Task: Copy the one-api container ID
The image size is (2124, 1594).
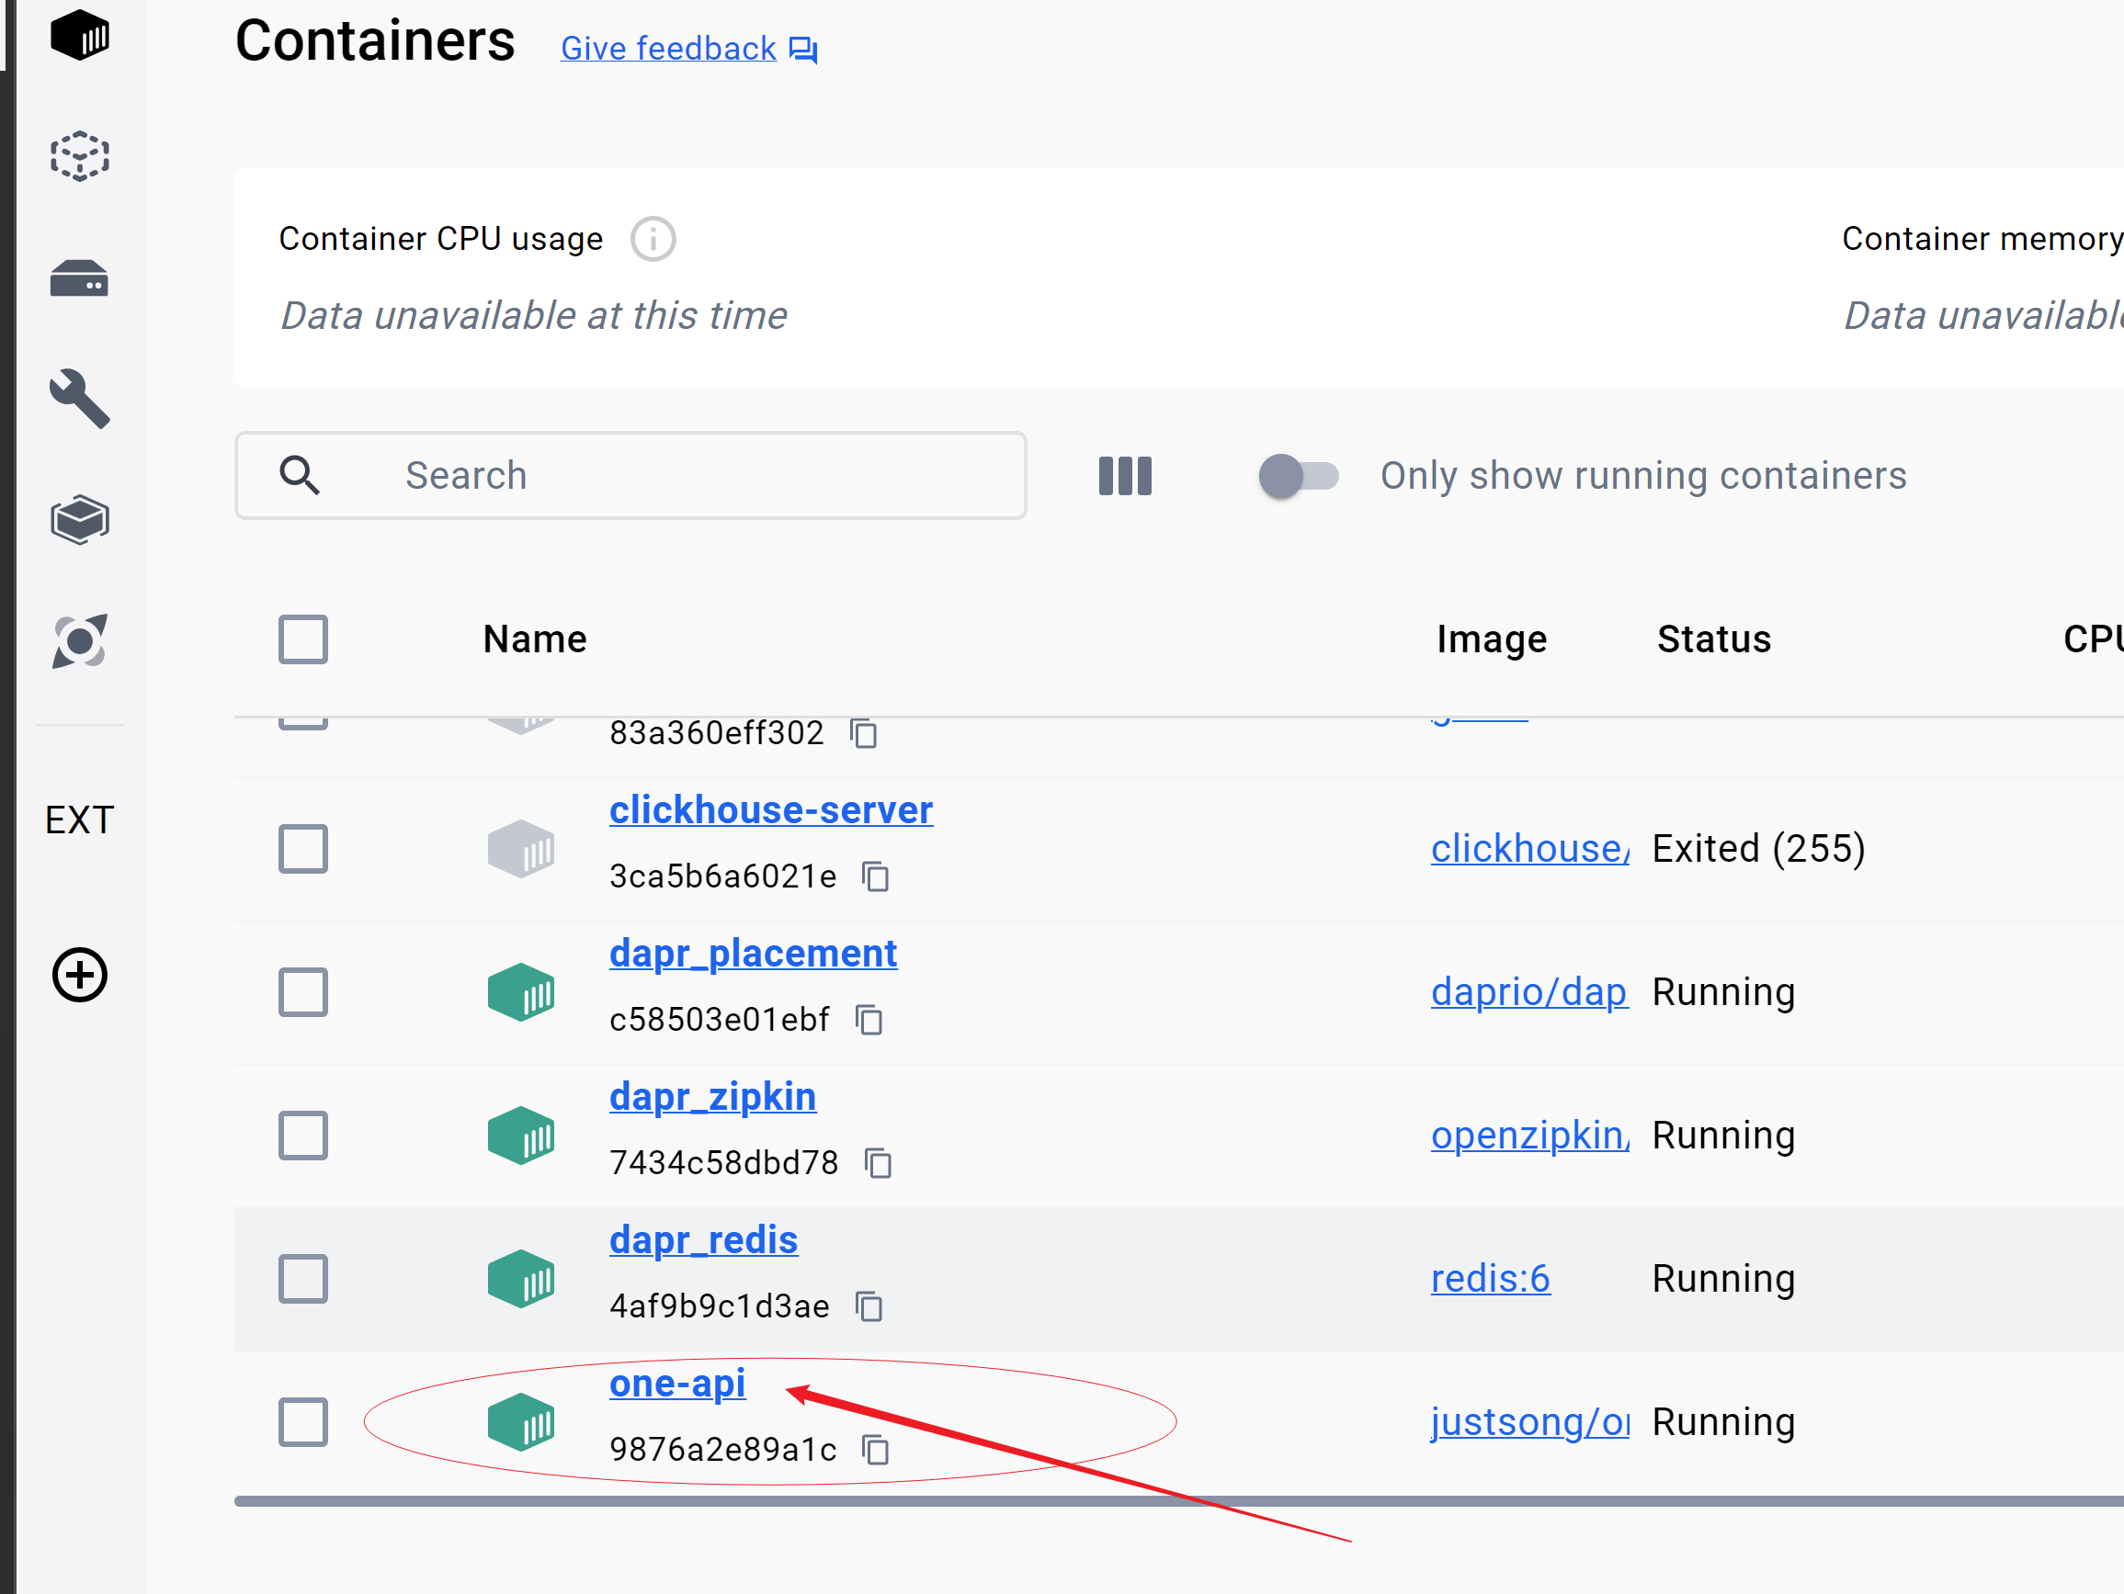Action: 875,1449
